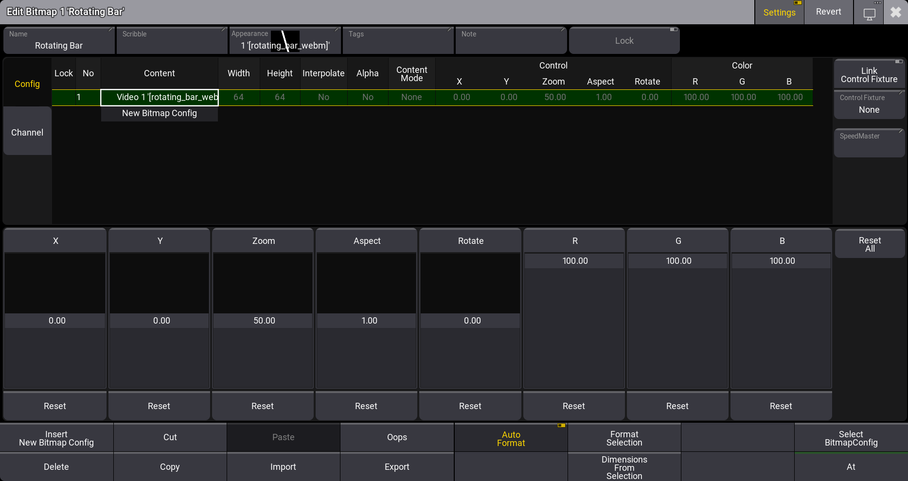Toggle the Settings mode in the title bar
Viewport: 908px width, 481px height.
coord(779,12)
